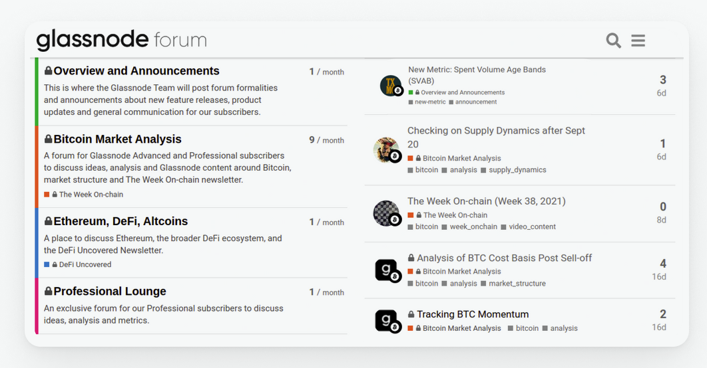This screenshot has height=368, width=707.
Task: Click Overview and Announcements badge on SVAB post
Action: click(457, 92)
